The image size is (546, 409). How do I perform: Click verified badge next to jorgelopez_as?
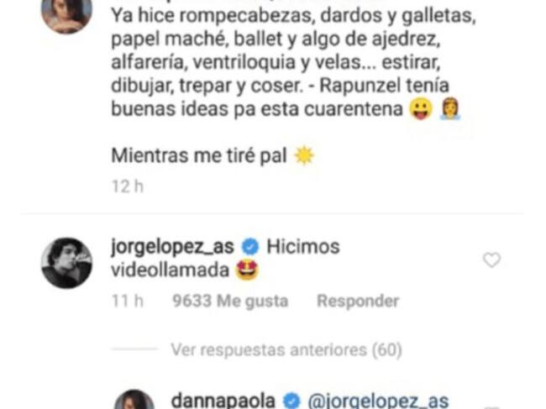250,247
